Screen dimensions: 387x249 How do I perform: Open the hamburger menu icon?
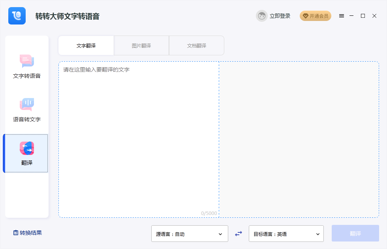click(342, 16)
